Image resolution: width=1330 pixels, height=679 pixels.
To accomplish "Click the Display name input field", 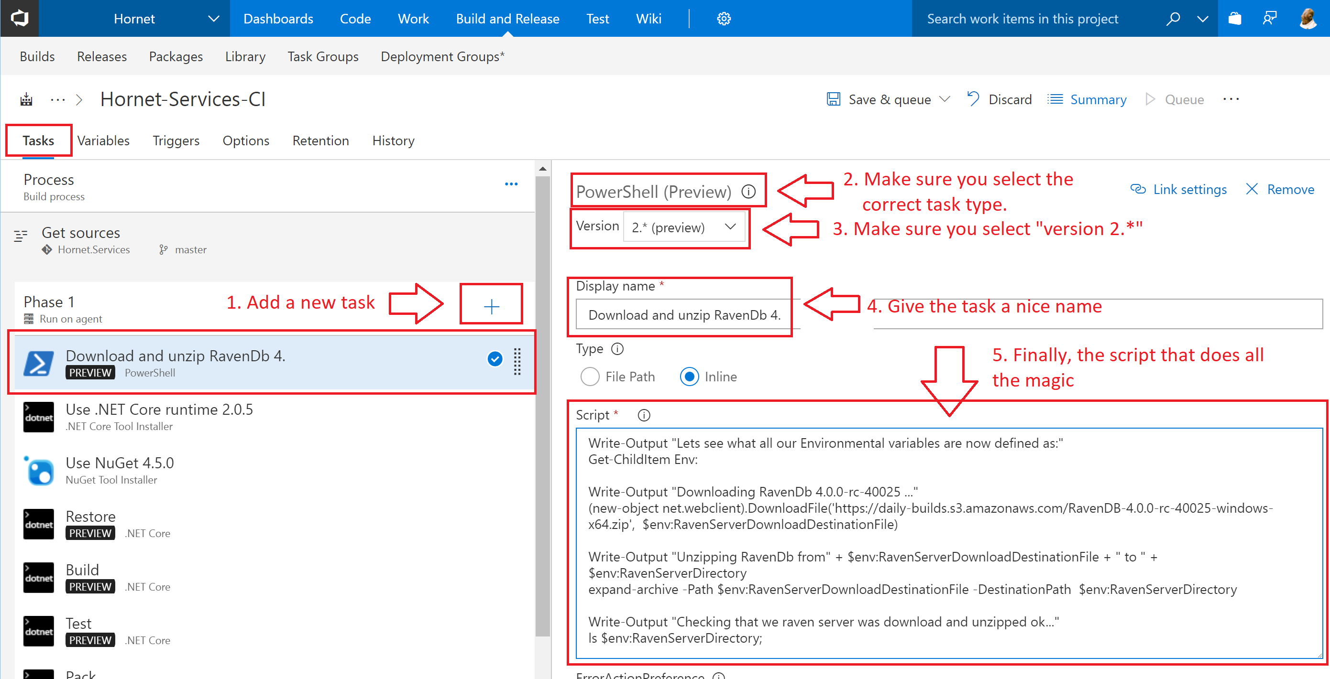I will click(949, 314).
